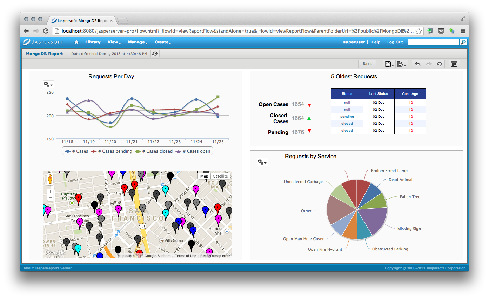Click the redo arrow in report toolbar
489x299 pixels.
(x=428, y=64)
